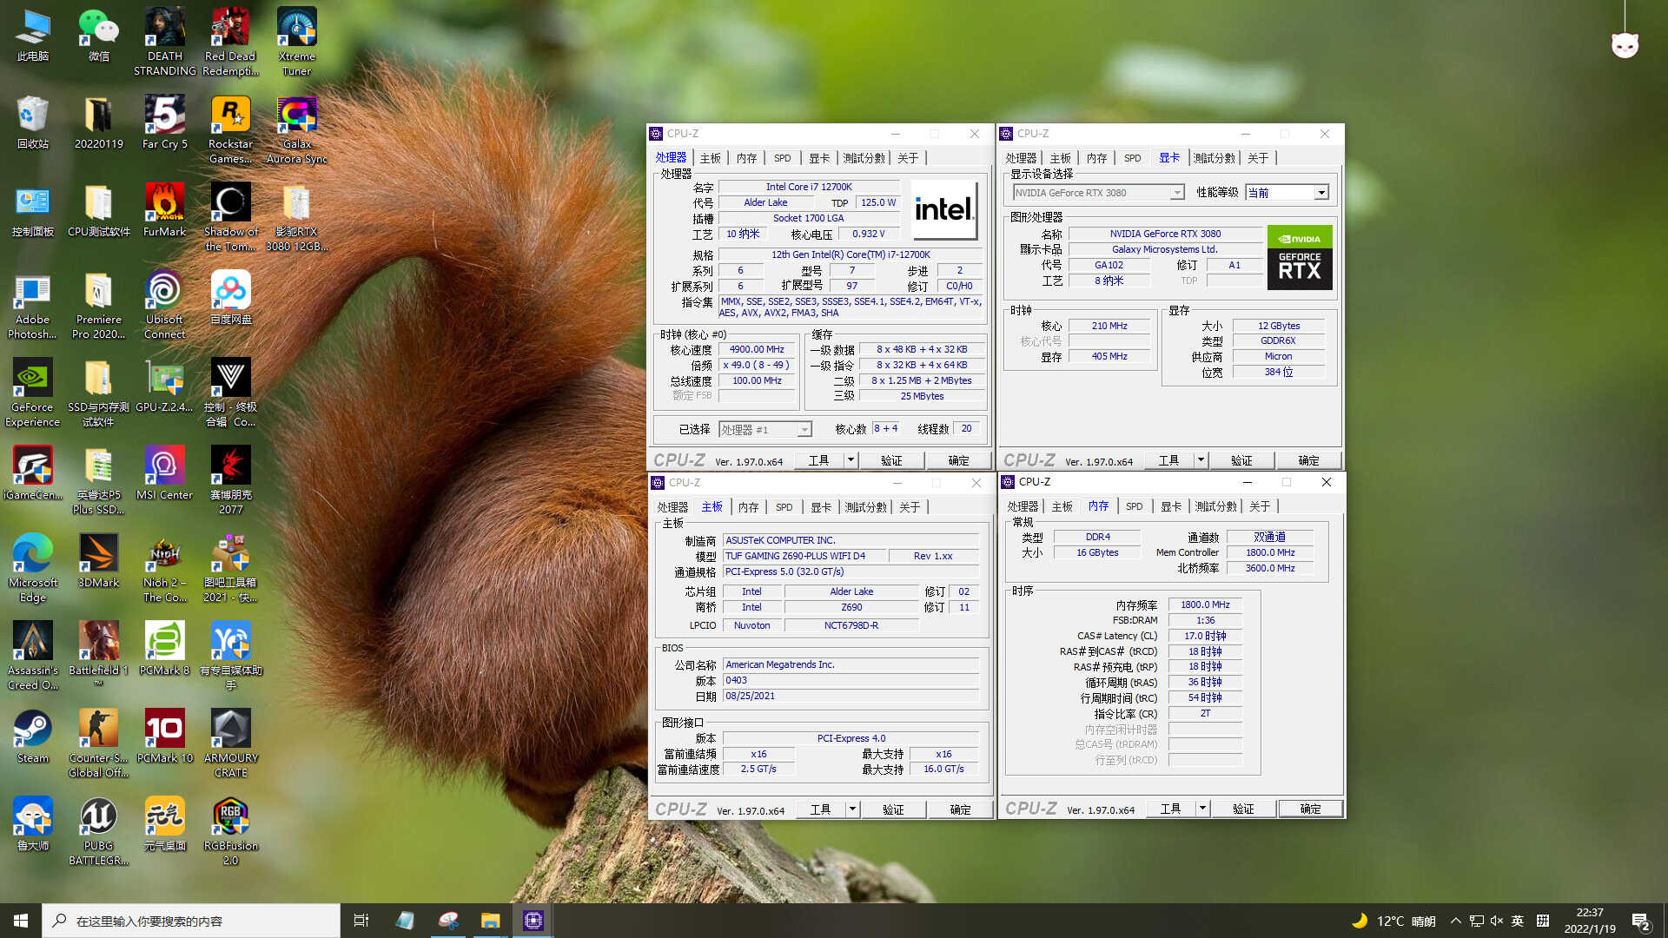
Task: Launch Shadow of the Tomb Raider icon
Action: (x=230, y=217)
